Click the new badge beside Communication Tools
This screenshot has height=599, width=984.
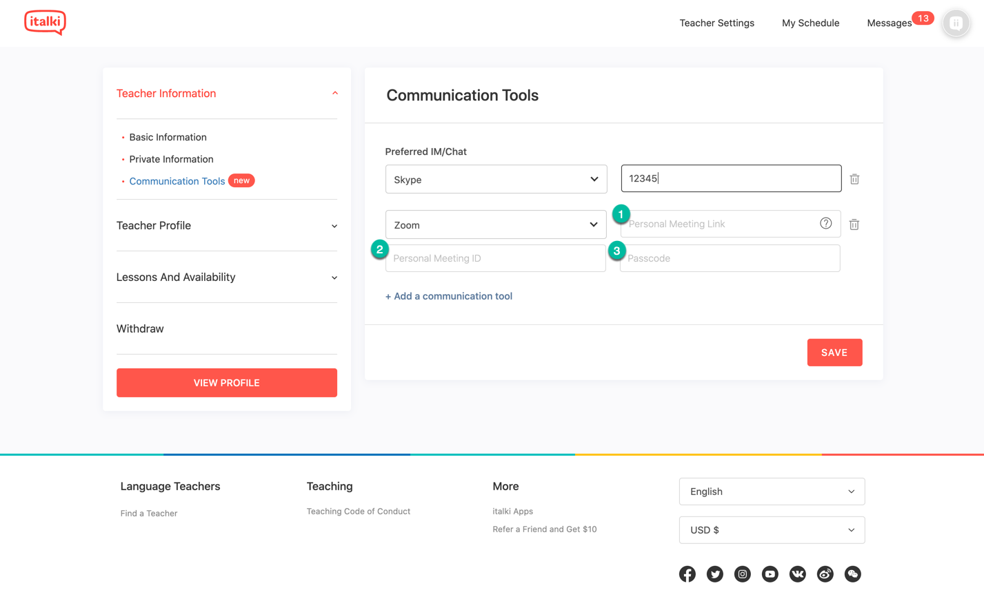pyautogui.click(x=241, y=180)
